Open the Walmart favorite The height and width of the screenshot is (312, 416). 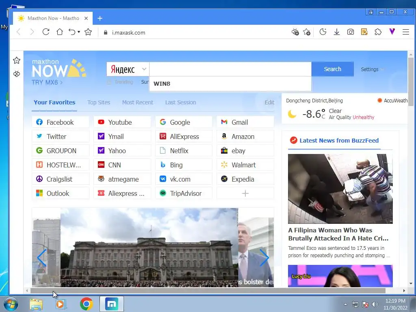click(x=245, y=165)
